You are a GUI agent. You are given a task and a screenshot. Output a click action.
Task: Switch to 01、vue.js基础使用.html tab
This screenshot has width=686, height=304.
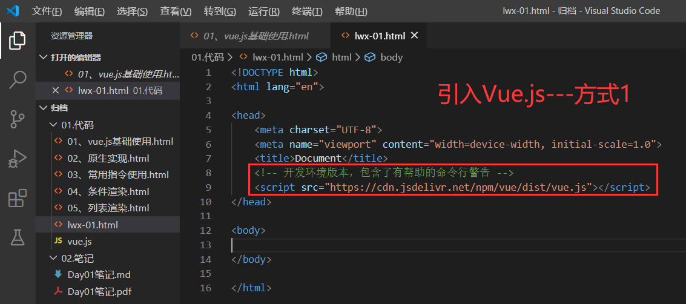(256, 36)
